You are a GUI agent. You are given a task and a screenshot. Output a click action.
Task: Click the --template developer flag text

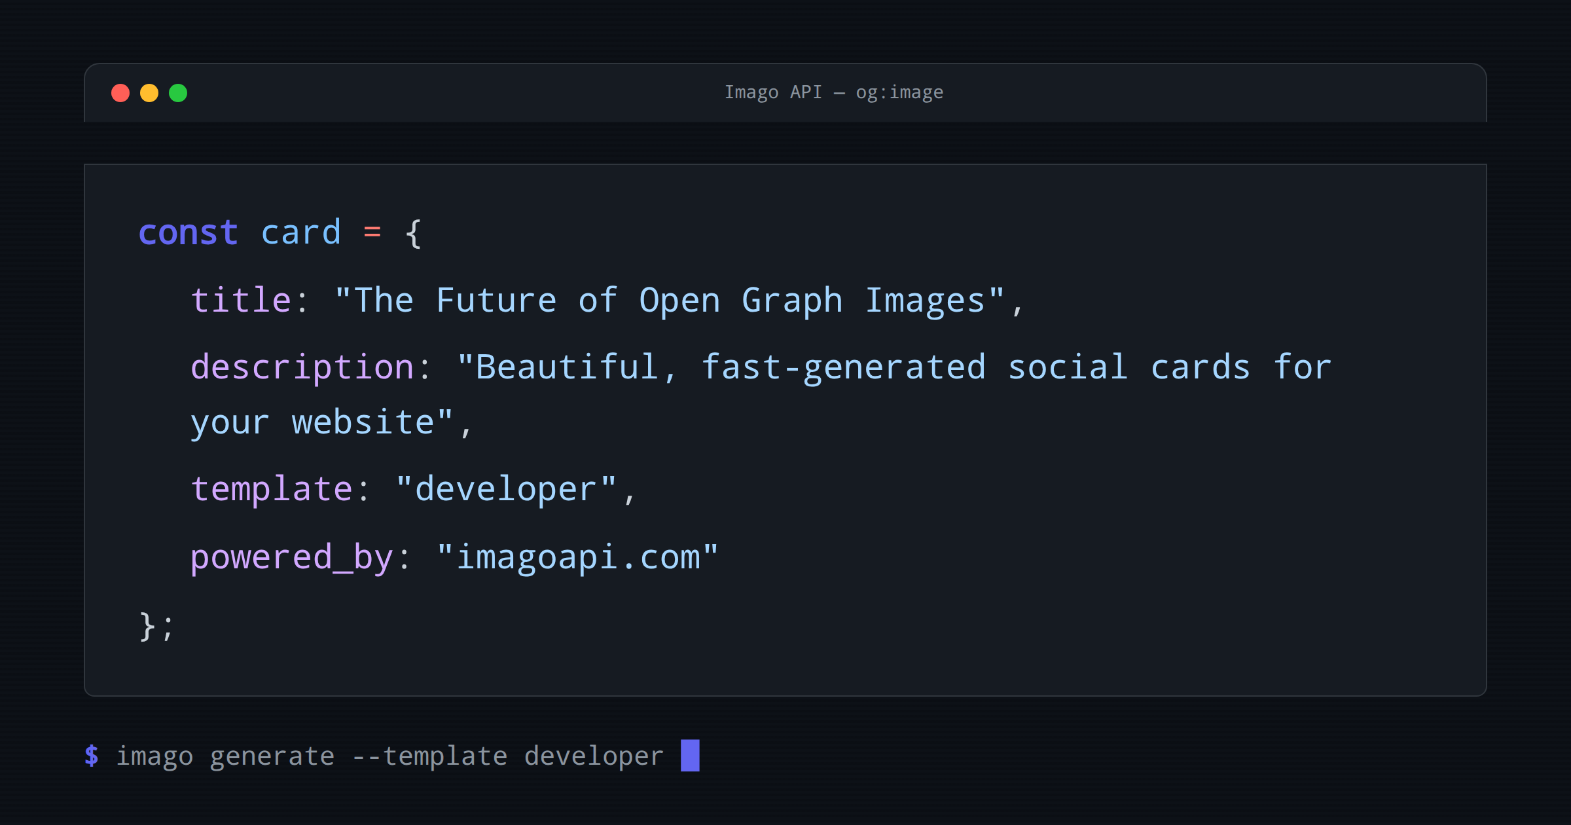(507, 756)
